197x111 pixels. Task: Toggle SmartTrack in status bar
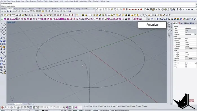(x=88, y=110)
